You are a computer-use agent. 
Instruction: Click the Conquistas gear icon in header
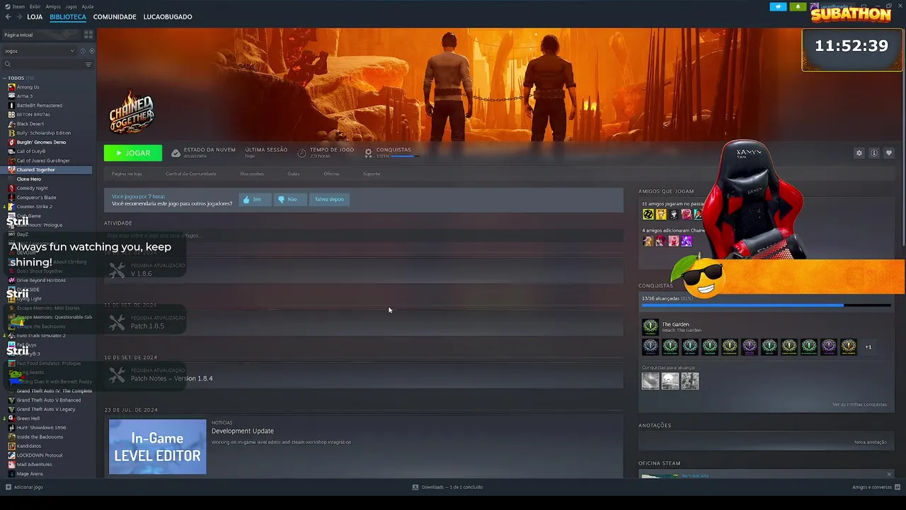point(368,153)
